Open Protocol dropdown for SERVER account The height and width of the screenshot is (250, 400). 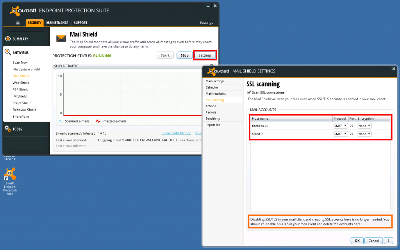pyautogui.click(x=341, y=134)
